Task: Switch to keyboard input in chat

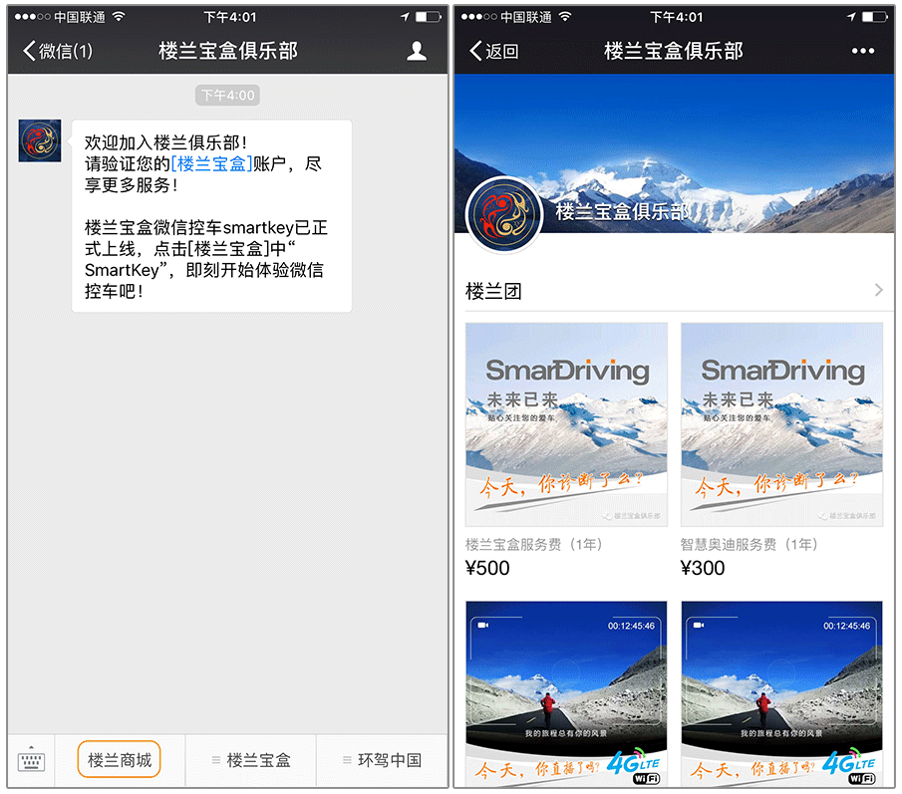Action: coord(31,761)
